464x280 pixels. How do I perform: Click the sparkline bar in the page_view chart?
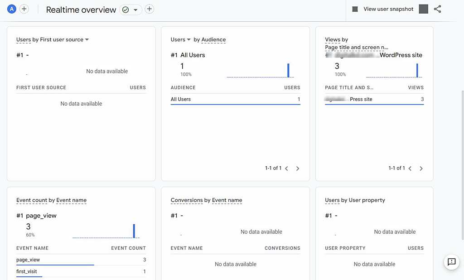134,231
